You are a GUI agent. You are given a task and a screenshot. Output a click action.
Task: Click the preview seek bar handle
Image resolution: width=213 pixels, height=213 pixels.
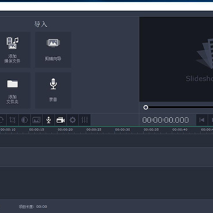point(146,107)
